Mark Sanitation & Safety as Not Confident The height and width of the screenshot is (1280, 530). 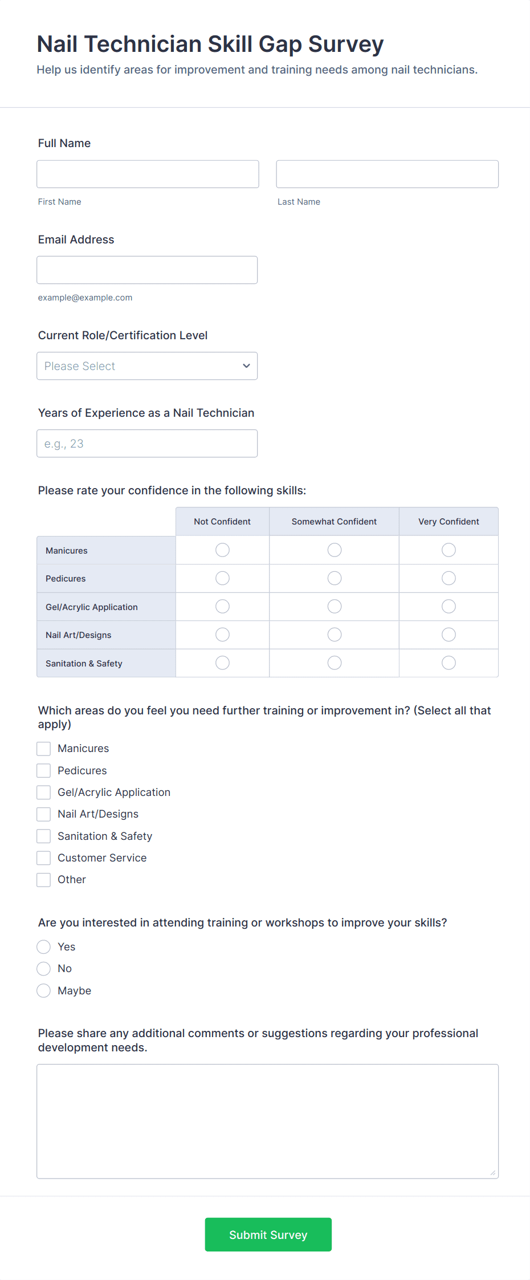pos(222,663)
